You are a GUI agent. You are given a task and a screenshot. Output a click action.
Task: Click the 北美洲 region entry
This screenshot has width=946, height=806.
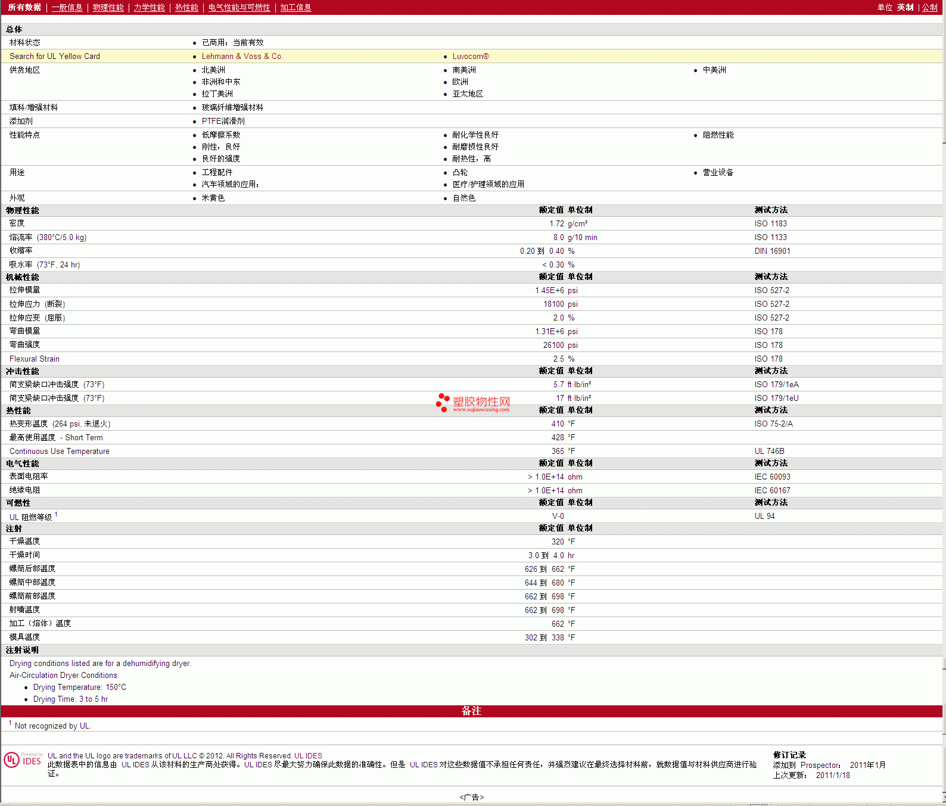click(213, 70)
